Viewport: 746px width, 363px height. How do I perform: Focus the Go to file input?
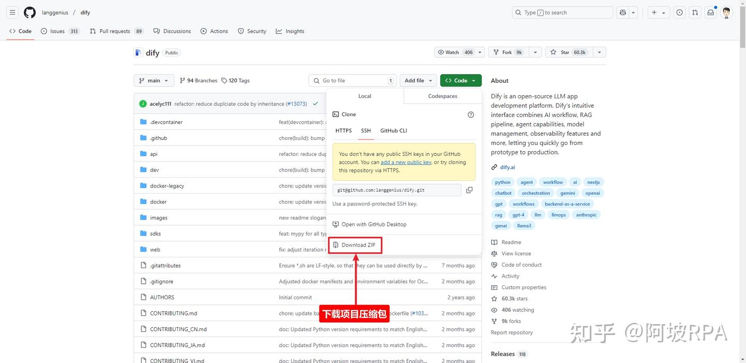point(352,80)
